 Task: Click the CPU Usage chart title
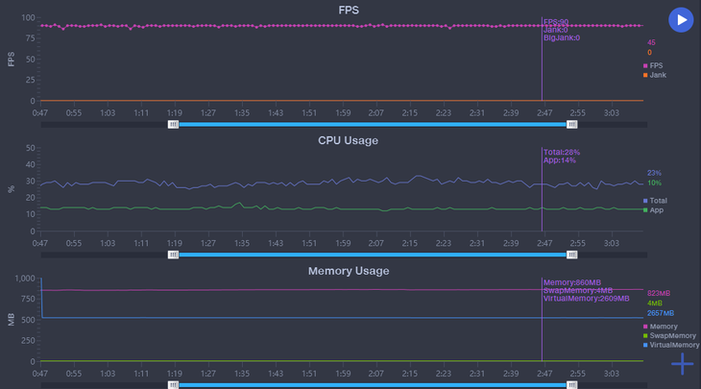coord(348,140)
